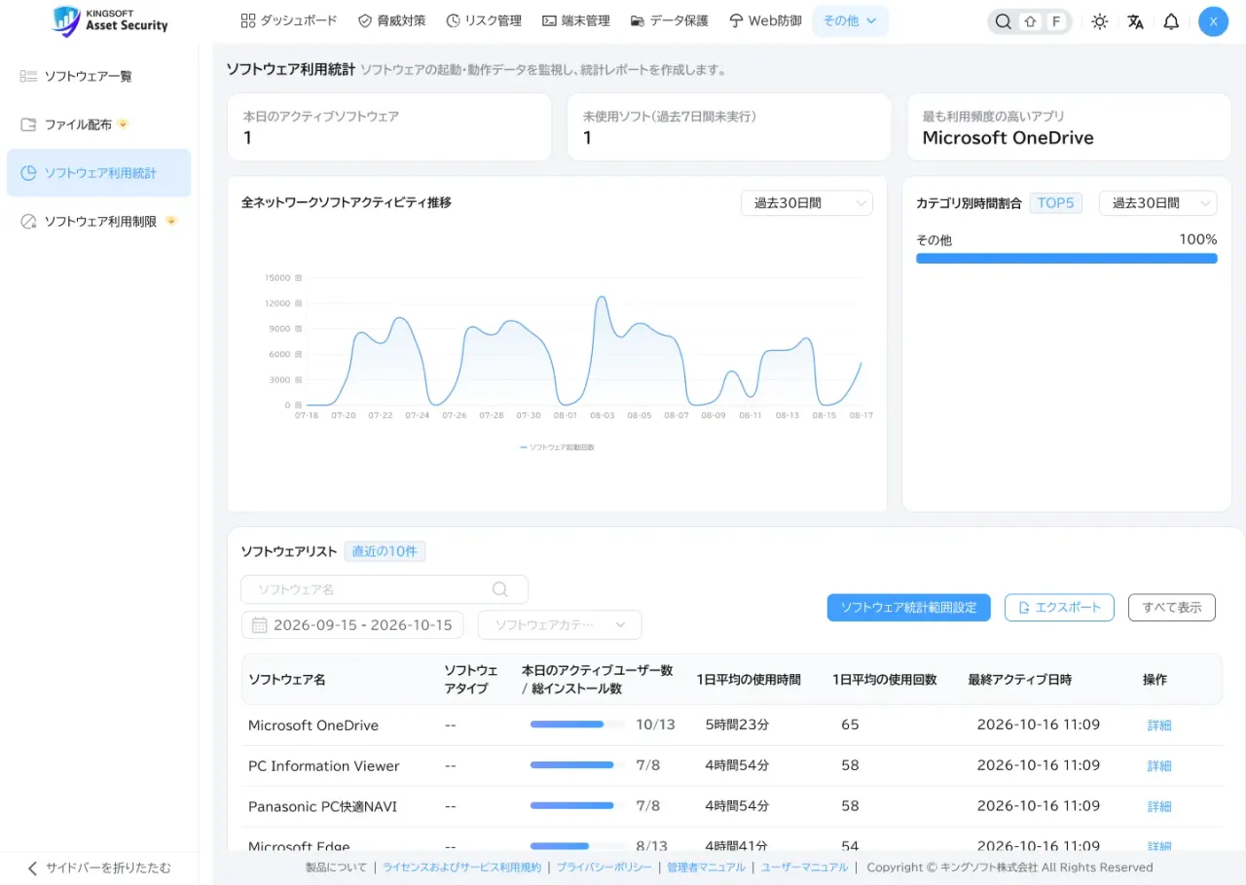Select ソフトウェア一覧 in sidebar
The image size is (1246, 885).
(98, 76)
